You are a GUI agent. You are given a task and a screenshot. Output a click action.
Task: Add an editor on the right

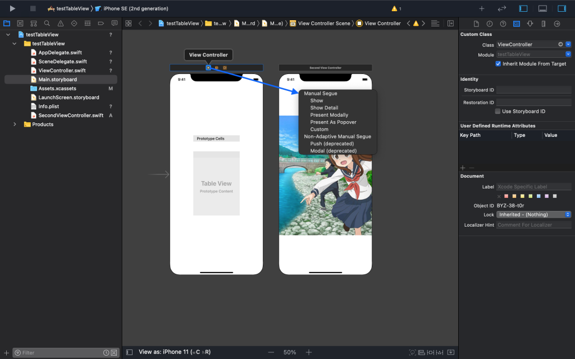pos(451,24)
